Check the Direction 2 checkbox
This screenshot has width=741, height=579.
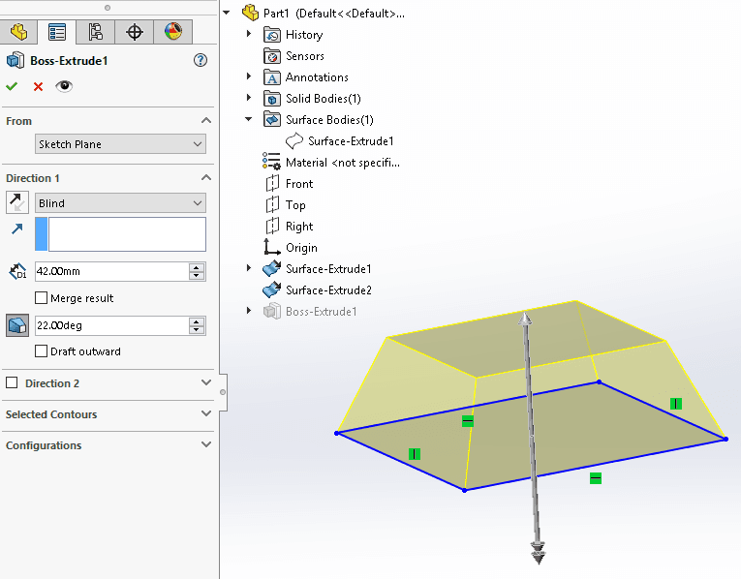(x=12, y=383)
